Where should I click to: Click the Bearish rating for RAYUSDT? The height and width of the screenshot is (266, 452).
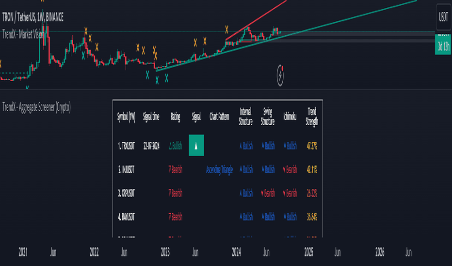pyautogui.click(x=175, y=217)
